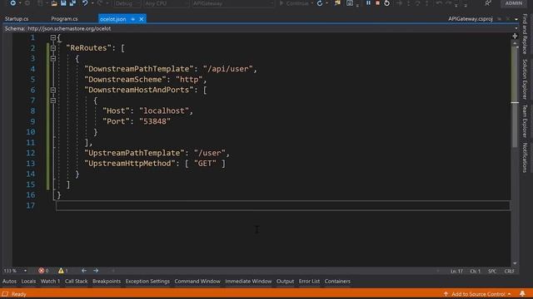Image resolution: width=533 pixels, height=299 pixels.
Task: Click the Open File folder icon
Action: point(54,3)
